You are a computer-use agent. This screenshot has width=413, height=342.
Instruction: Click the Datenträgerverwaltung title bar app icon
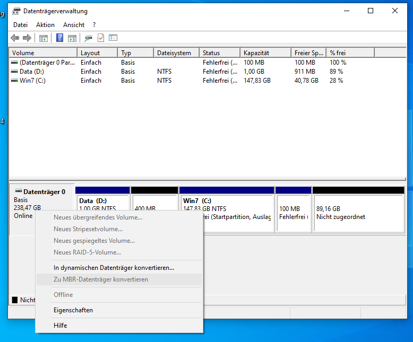16,11
